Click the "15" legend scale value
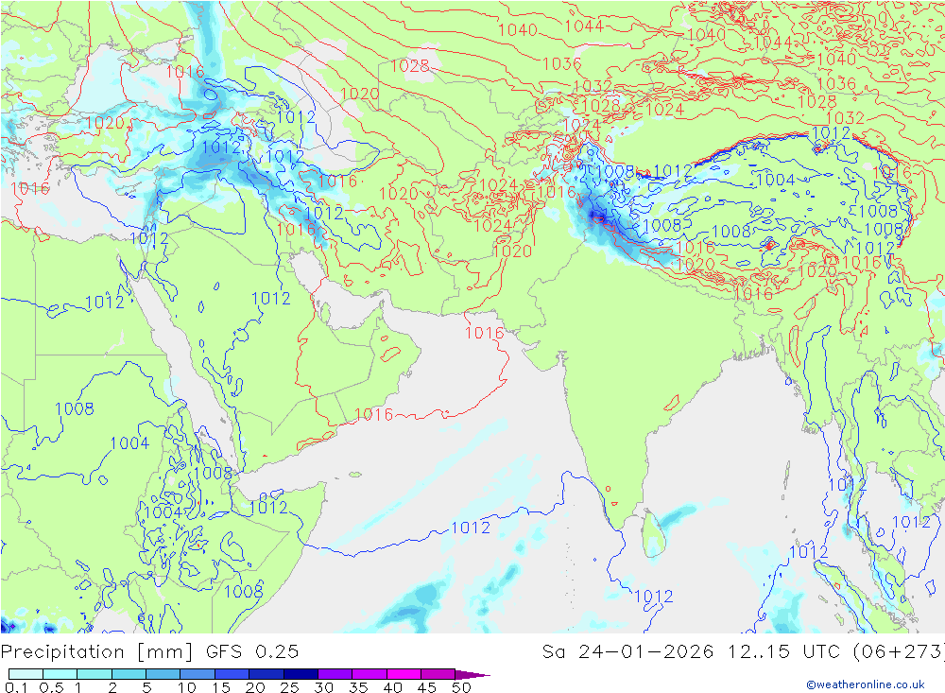 (x=221, y=687)
